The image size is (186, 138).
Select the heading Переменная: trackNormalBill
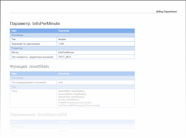coord(38,115)
